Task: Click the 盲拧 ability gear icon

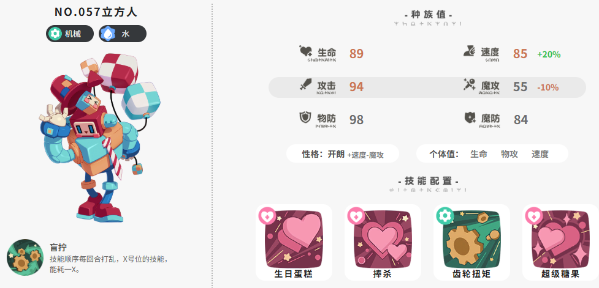Action: coord(25,257)
